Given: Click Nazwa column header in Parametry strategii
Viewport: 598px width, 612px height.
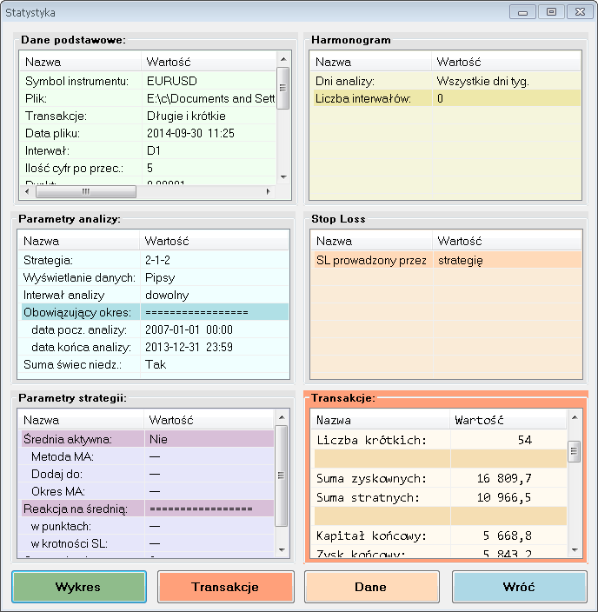Looking at the screenshot, I should click(81, 420).
